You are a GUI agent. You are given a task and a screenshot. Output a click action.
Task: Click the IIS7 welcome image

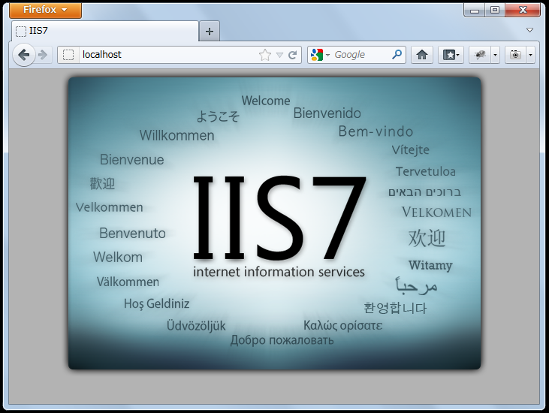[275, 223]
